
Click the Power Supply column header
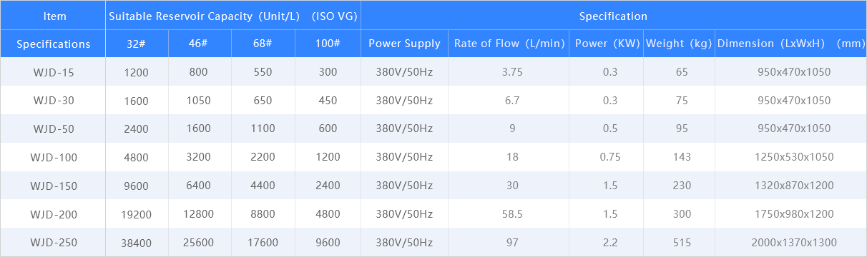(x=405, y=44)
